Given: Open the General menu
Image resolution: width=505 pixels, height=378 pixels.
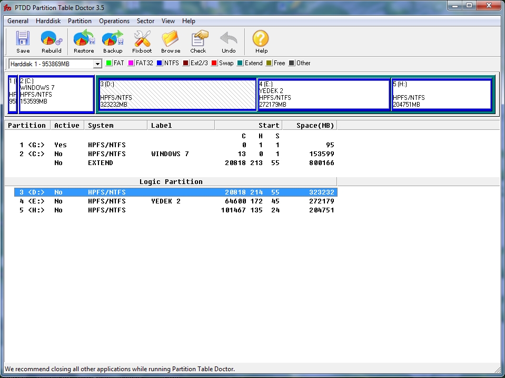Looking at the screenshot, I should click(18, 21).
